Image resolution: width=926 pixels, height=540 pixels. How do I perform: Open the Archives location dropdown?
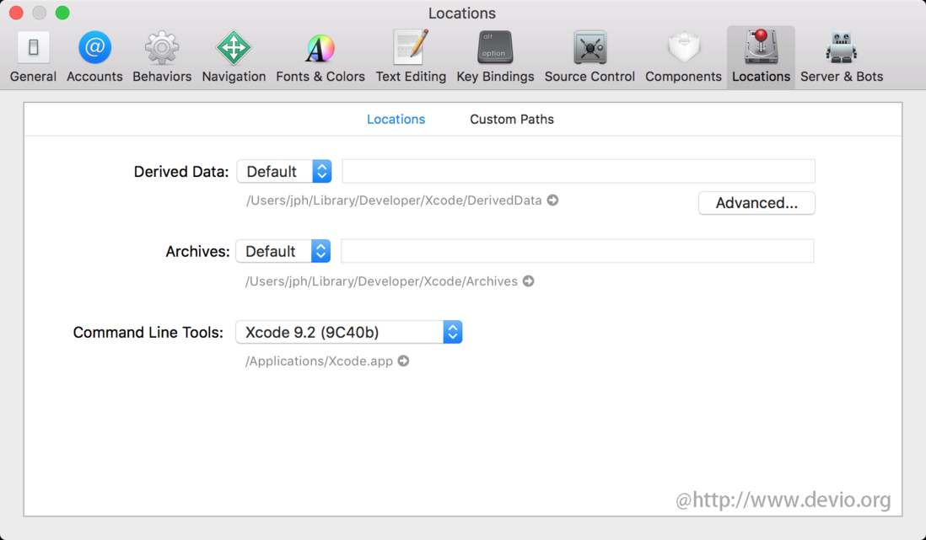pos(283,251)
